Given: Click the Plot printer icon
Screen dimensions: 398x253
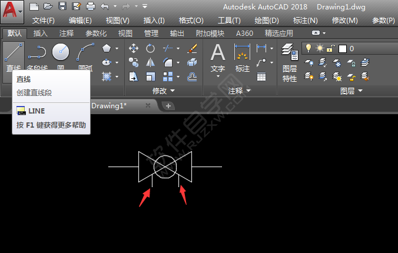Looking at the screenshot, I should (90, 6).
